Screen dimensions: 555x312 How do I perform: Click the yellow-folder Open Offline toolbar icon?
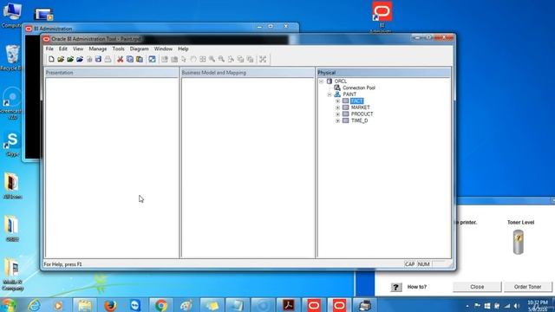61,59
